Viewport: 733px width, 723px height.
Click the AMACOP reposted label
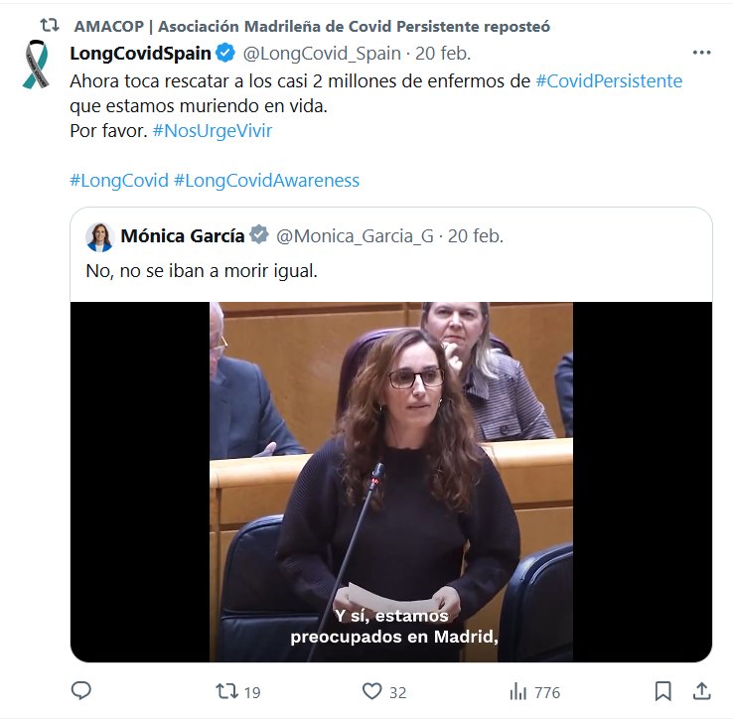[312, 26]
